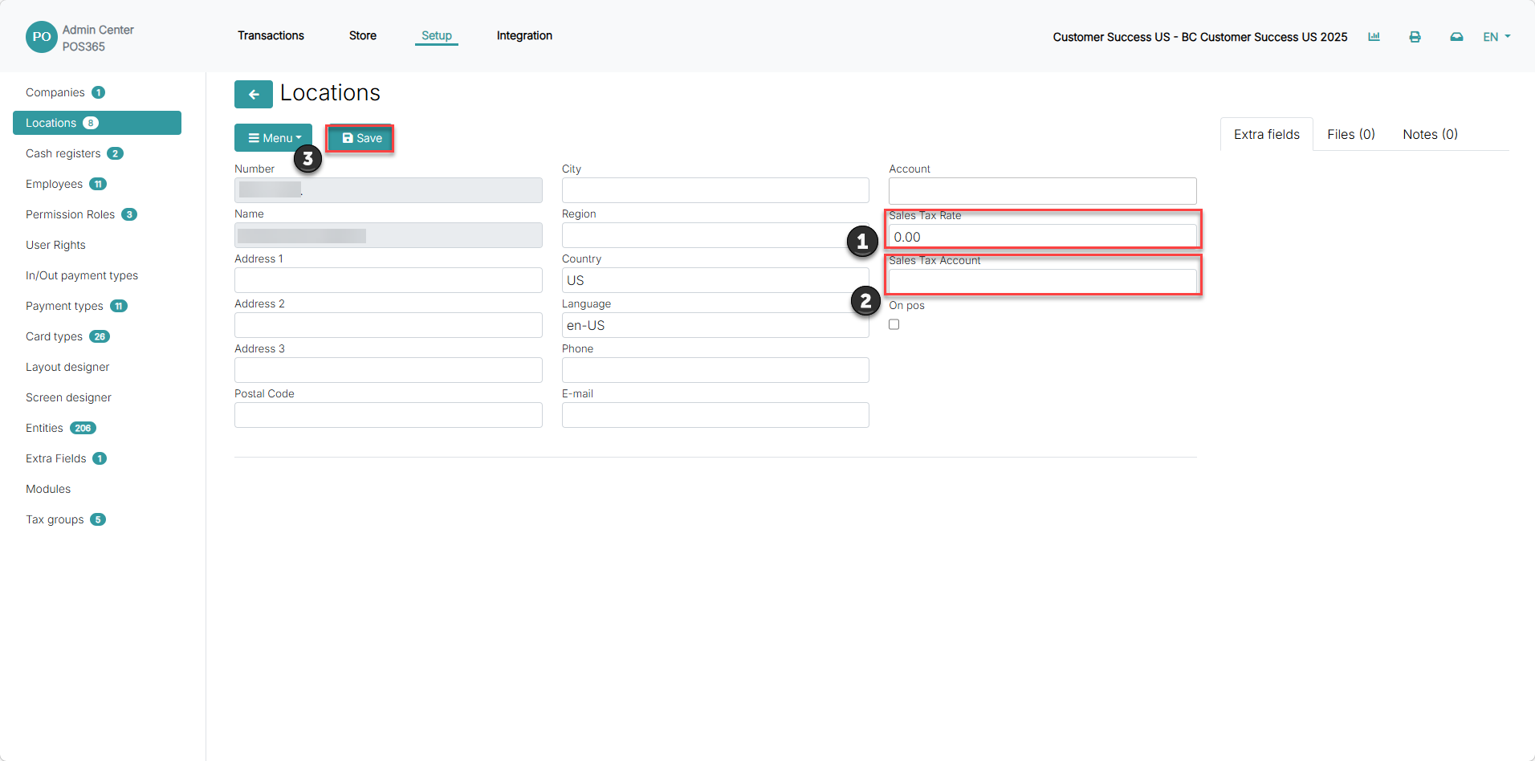This screenshot has height=761, width=1535.
Task: Open the EN language dropdown
Action: pyautogui.click(x=1496, y=37)
